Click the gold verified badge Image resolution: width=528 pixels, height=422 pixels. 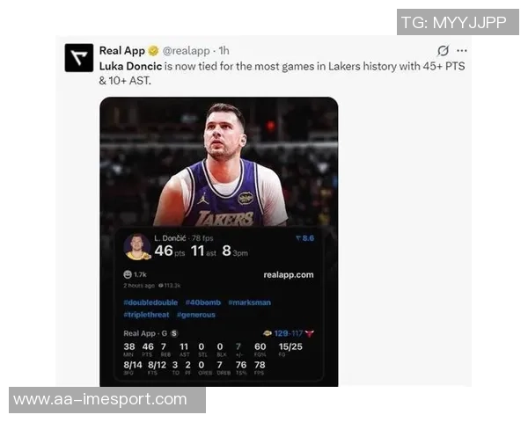153,51
